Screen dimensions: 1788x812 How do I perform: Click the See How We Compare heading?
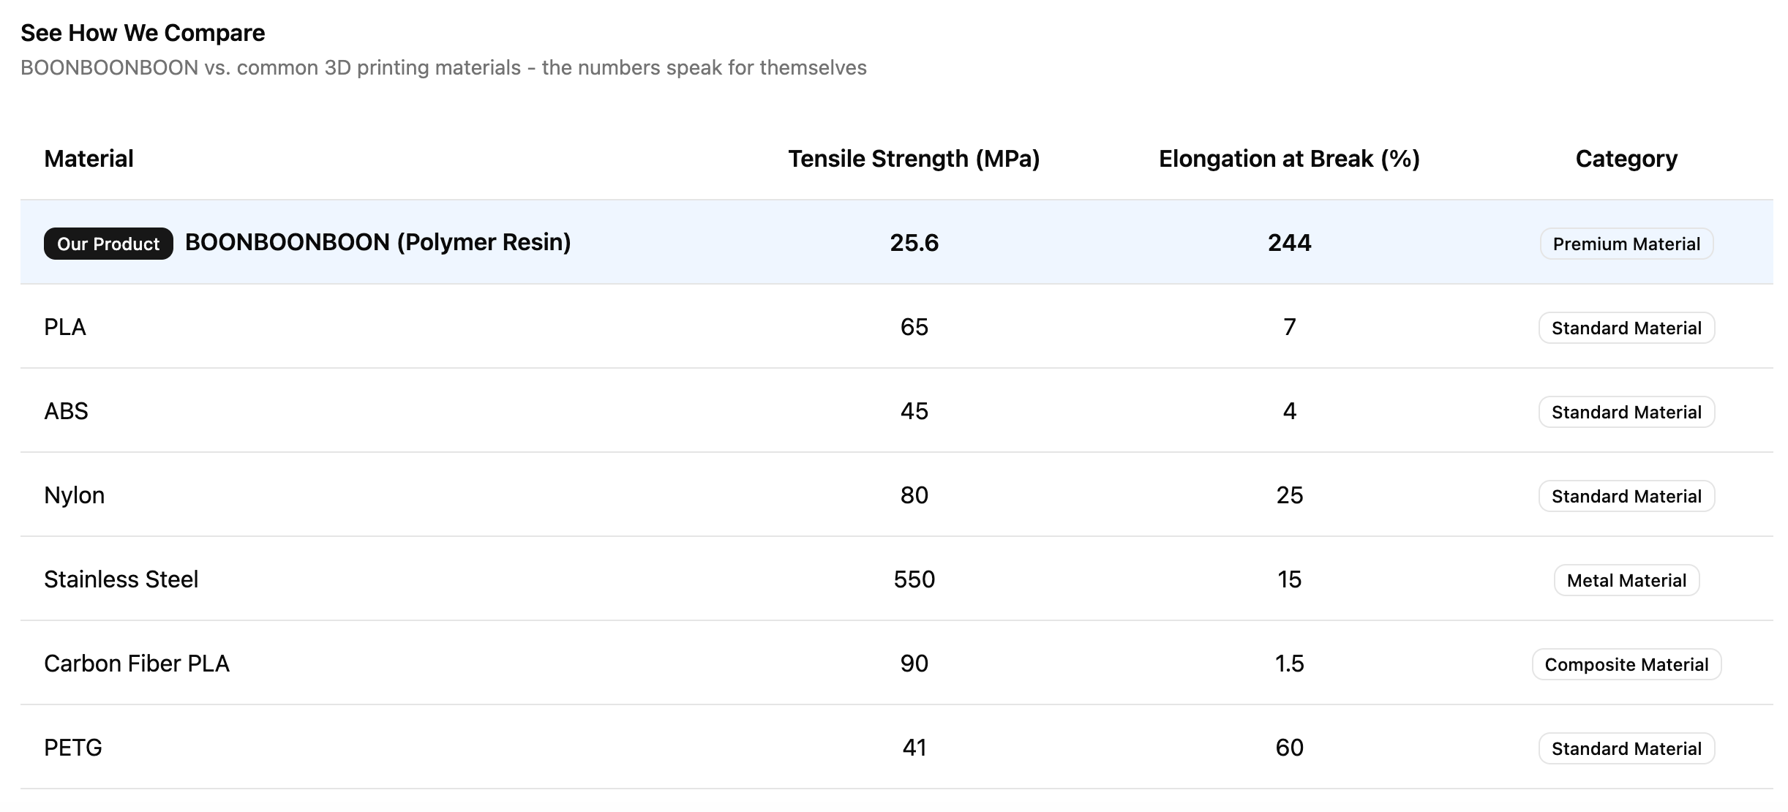click(143, 33)
